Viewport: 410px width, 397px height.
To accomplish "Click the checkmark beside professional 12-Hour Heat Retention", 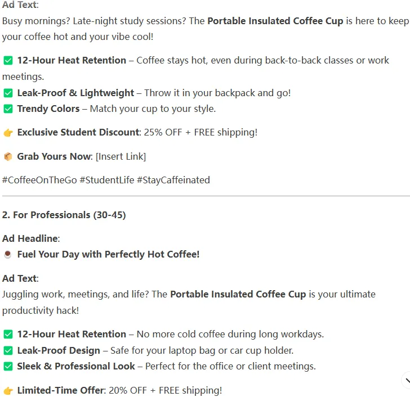I will click(8, 335).
